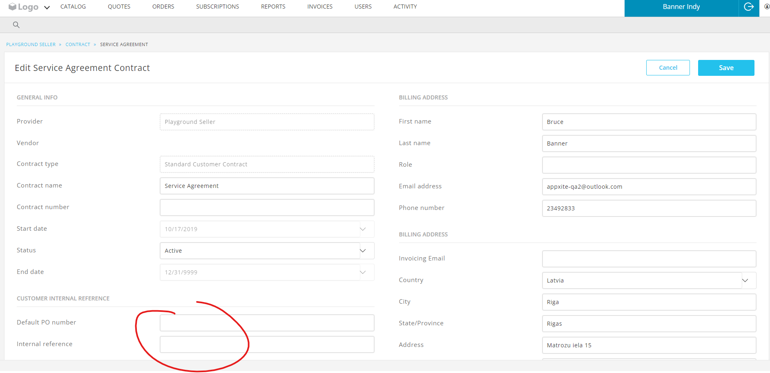770x373 pixels.
Task: Click the Contract number input field
Action: [x=267, y=207]
